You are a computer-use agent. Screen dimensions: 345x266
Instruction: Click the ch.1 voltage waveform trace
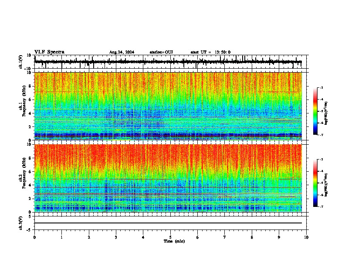[168, 62]
